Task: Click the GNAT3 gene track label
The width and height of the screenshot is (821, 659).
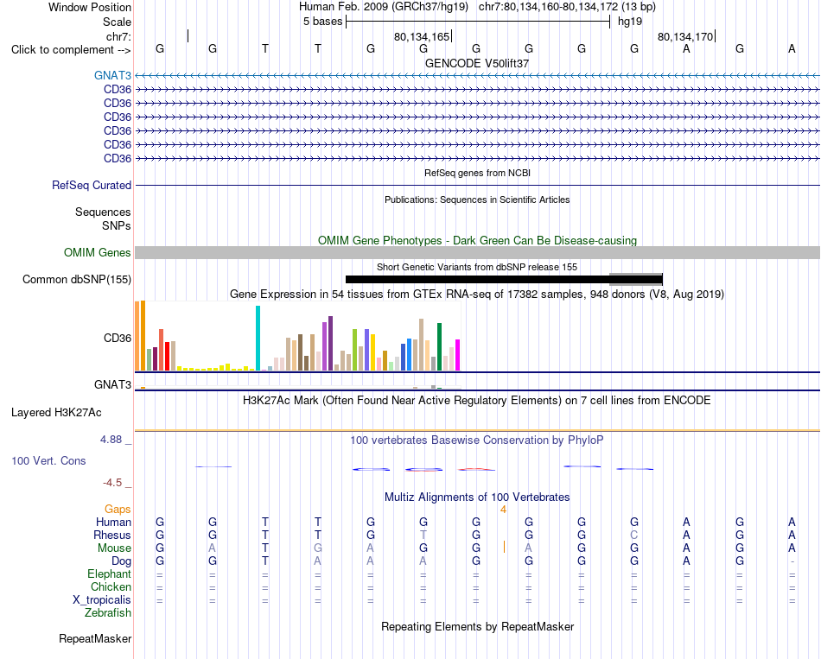Action: click(x=112, y=75)
